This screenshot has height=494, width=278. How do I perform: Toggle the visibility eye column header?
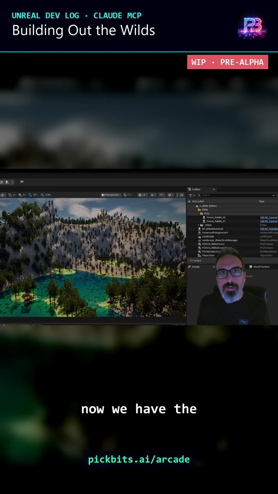click(189, 201)
